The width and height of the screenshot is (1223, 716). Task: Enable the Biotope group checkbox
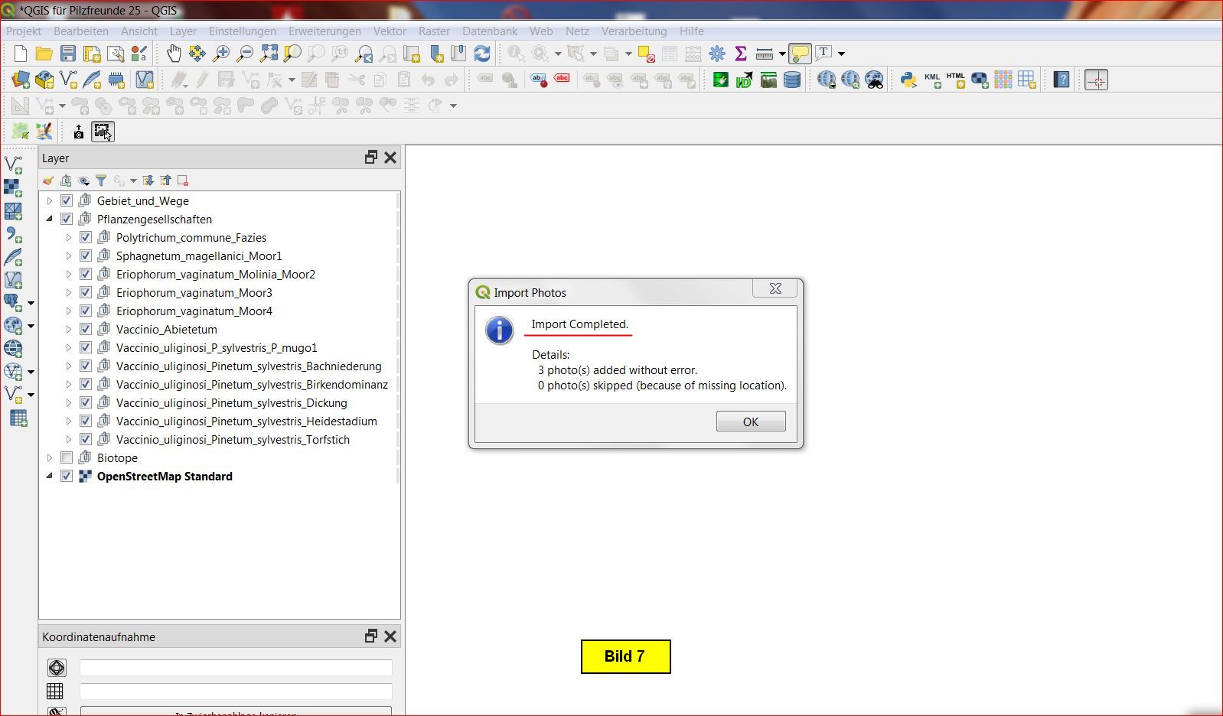(x=67, y=458)
